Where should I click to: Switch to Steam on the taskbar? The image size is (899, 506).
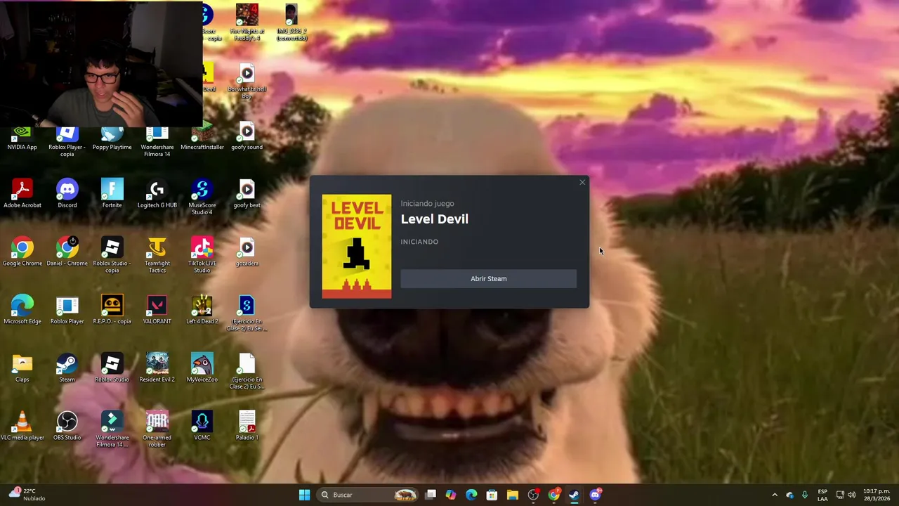click(x=575, y=495)
